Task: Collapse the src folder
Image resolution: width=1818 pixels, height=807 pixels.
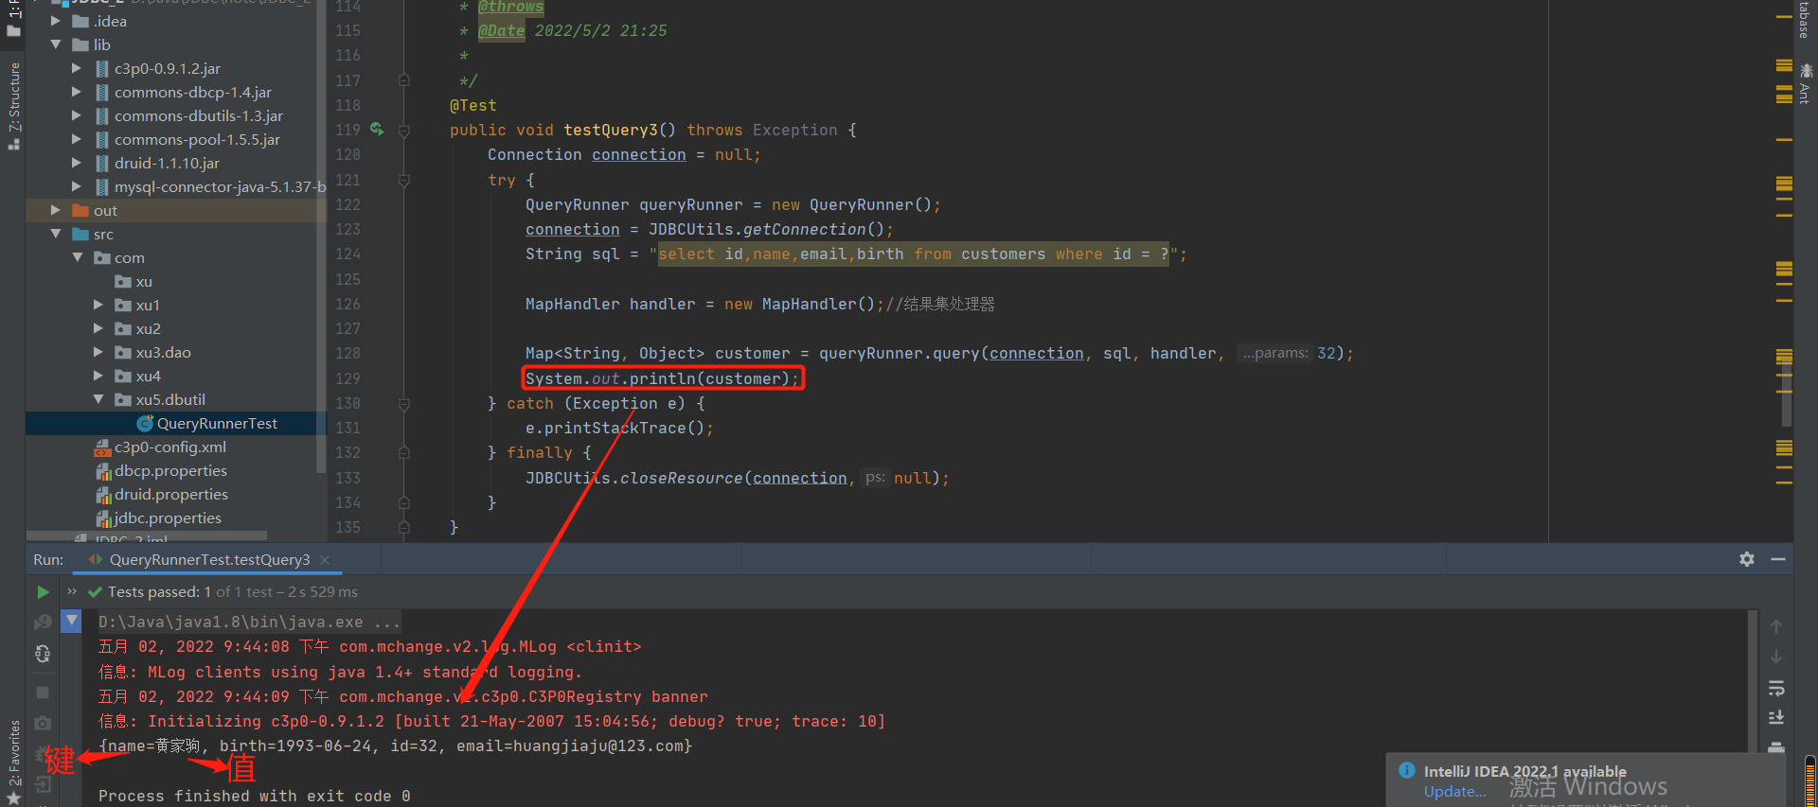Action: tap(55, 234)
